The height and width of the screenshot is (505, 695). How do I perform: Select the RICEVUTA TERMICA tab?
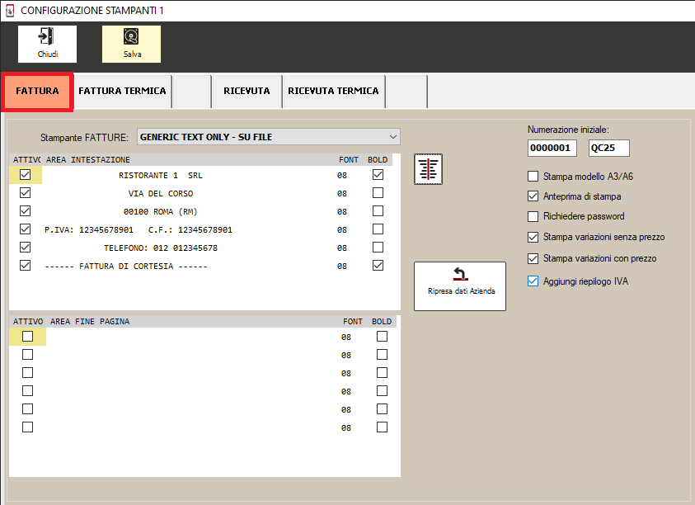coord(333,91)
